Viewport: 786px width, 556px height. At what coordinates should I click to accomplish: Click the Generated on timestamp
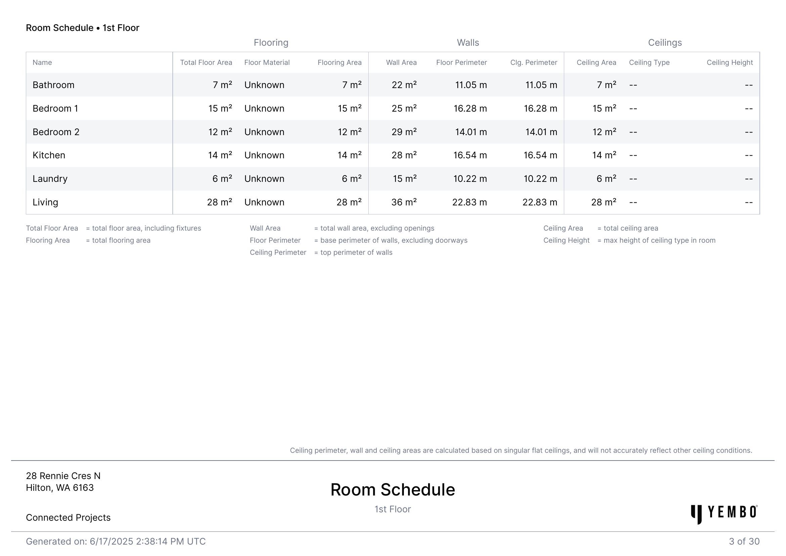(116, 542)
